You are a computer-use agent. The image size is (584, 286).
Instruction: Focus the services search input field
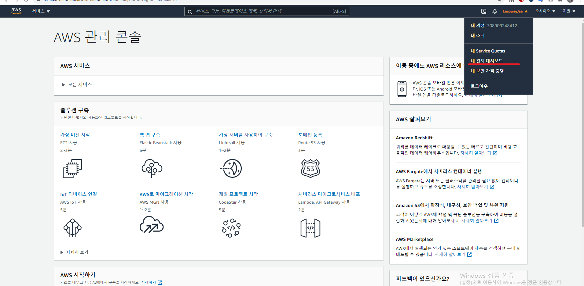pos(266,11)
